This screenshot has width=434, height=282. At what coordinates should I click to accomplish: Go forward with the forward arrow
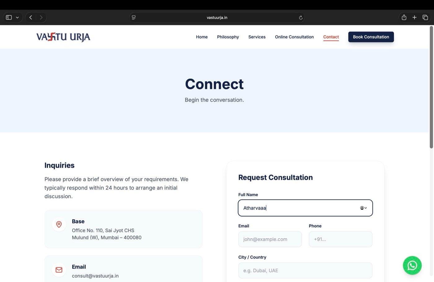point(41,17)
